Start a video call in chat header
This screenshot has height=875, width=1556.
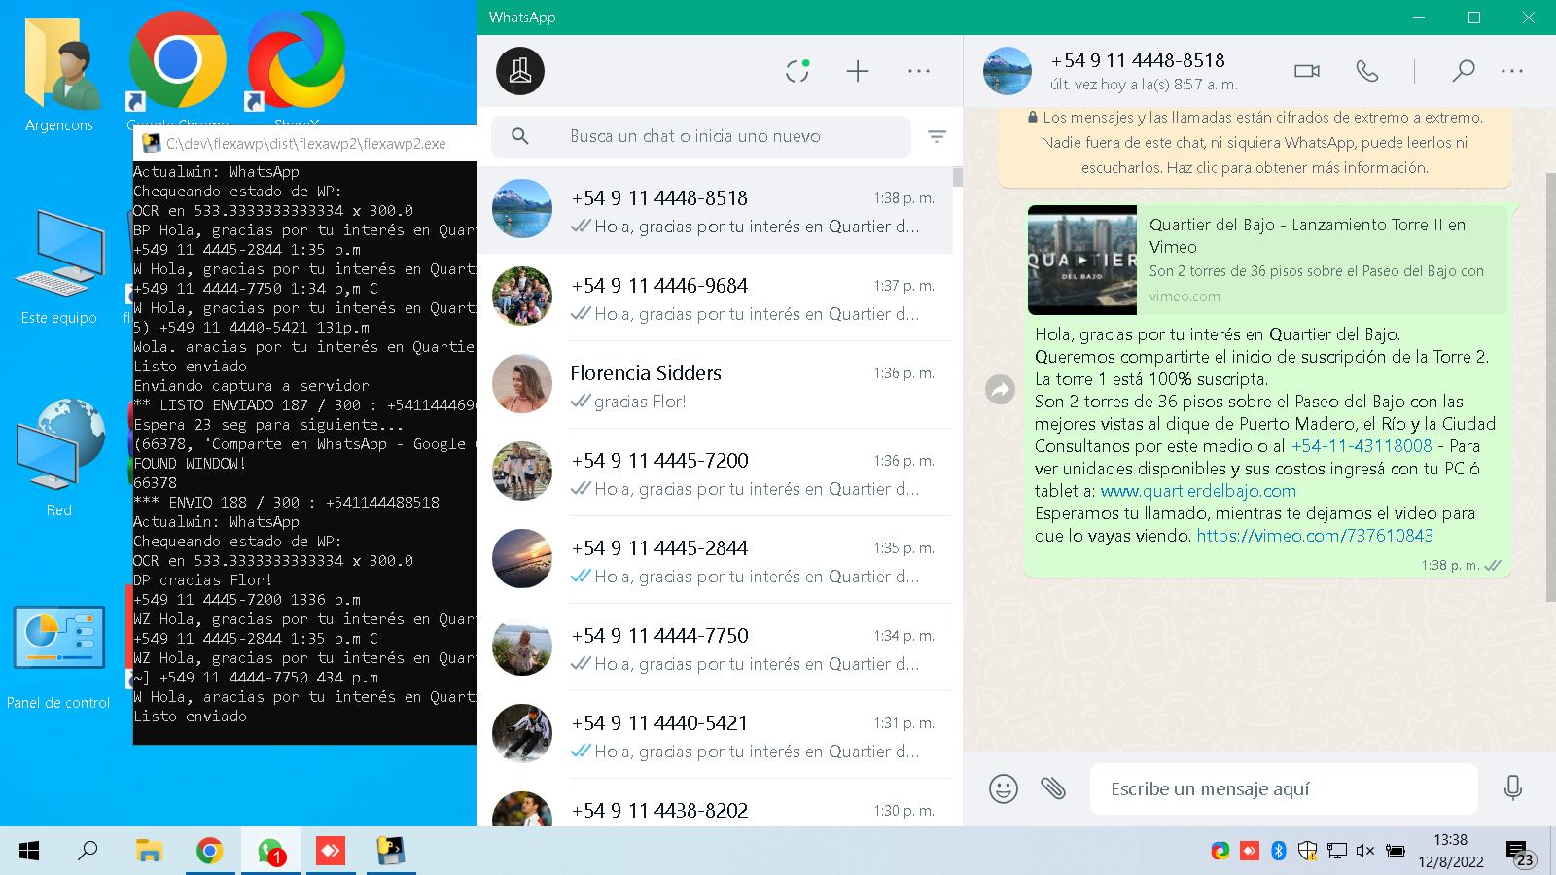(x=1307, y=71)
